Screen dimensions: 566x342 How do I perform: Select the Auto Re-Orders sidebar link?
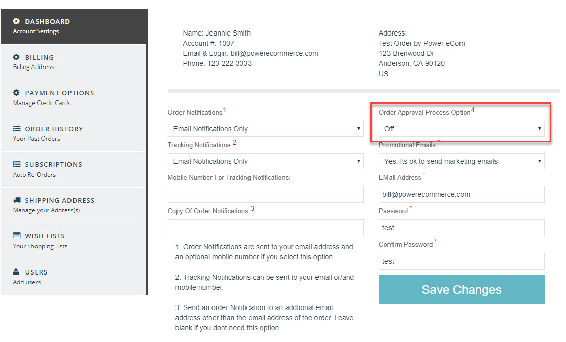(34, 175)
